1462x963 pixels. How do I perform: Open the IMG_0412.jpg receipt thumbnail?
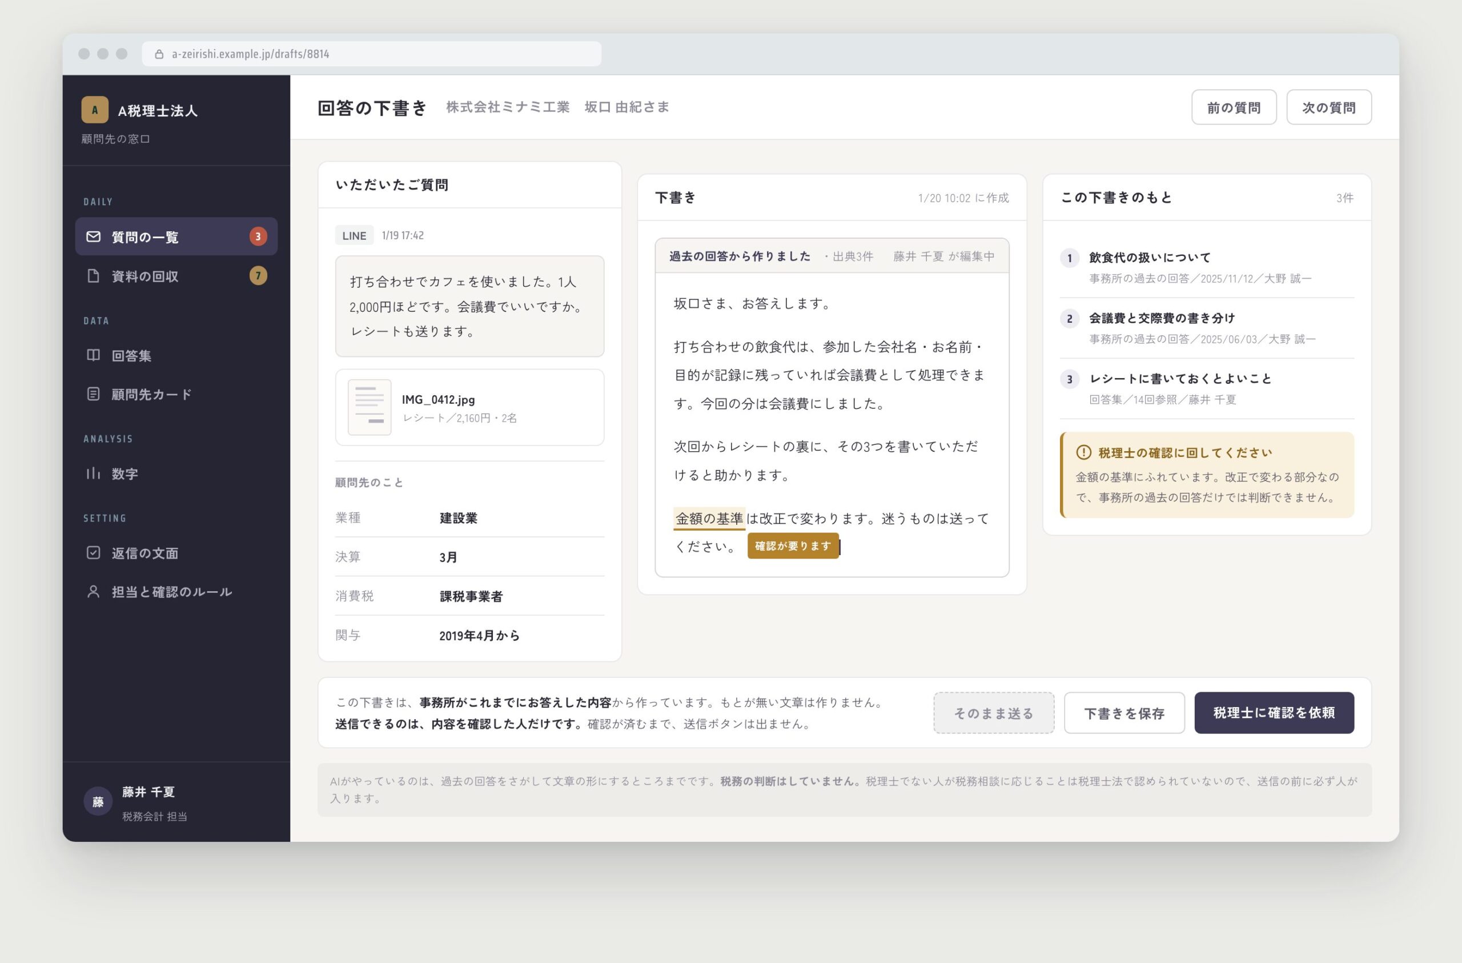pyautogui.click(x=369, y=407)
